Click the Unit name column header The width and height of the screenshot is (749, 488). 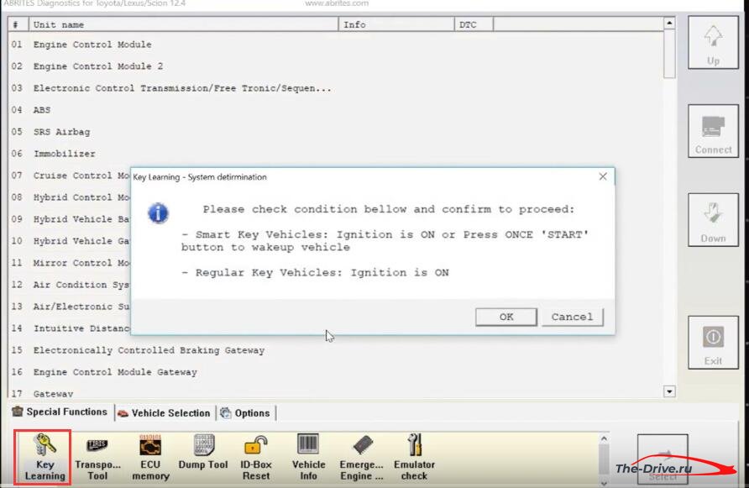(184, 24)
